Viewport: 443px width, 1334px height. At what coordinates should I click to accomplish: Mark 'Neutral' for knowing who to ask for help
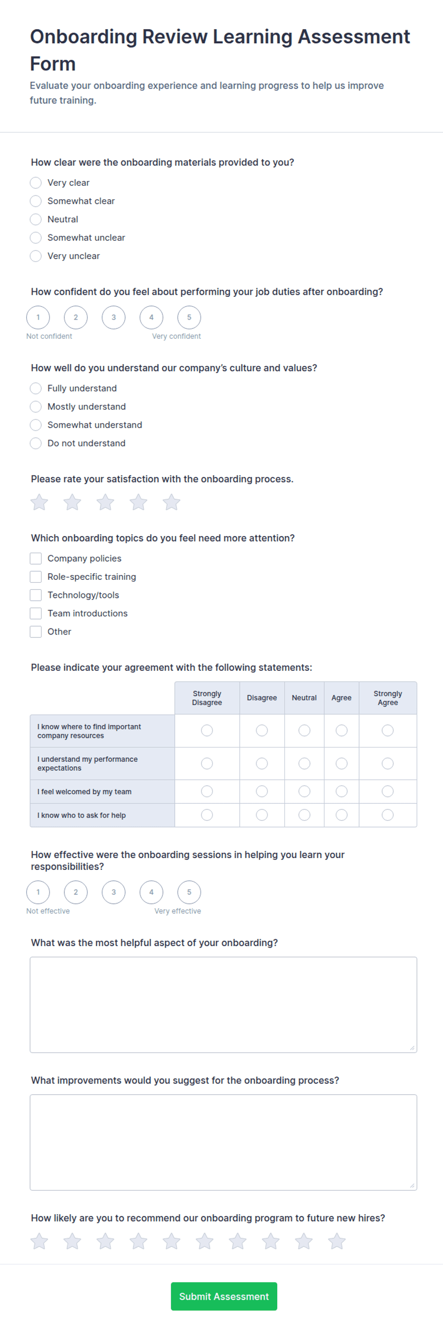304,815
